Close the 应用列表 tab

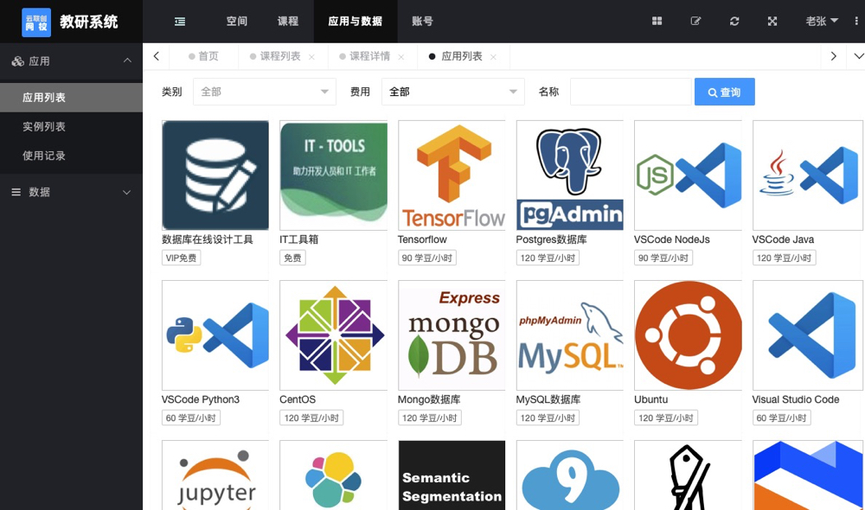(x=493, y=57)
